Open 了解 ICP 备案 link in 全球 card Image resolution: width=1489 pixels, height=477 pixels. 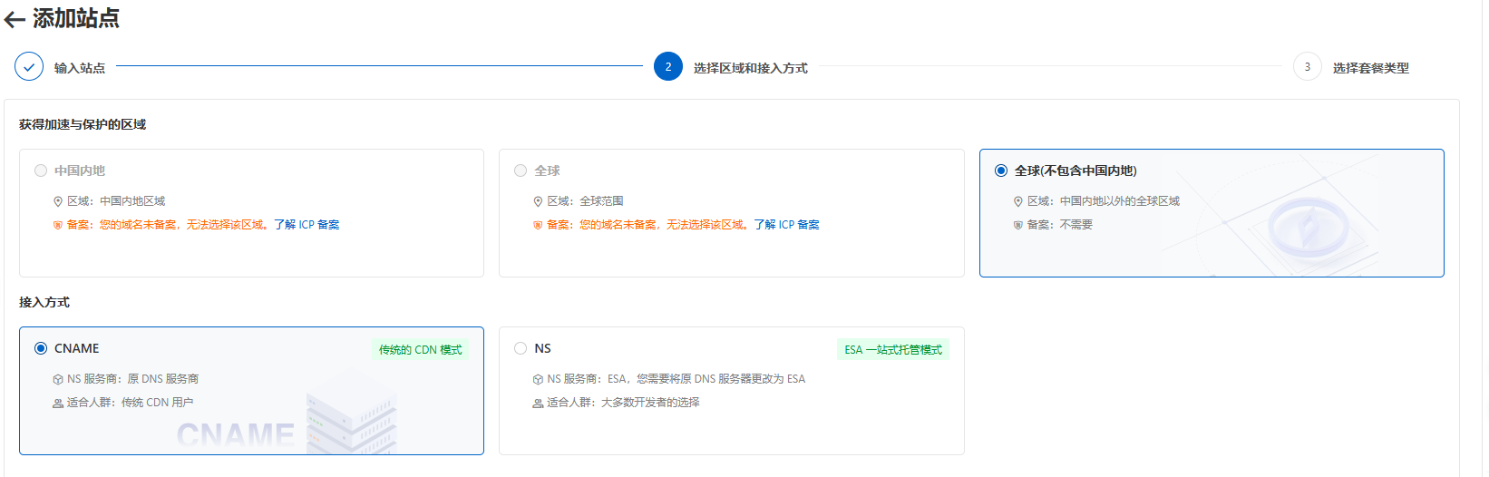[x=786, y=225]
